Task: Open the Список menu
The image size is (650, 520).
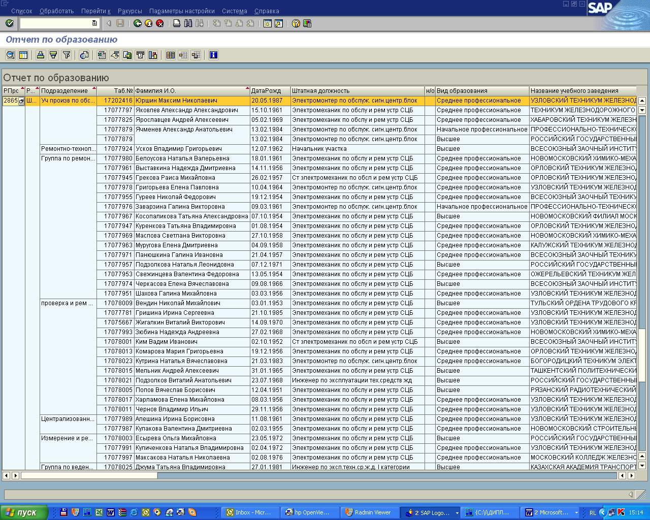Action: (x=22, y=11)
